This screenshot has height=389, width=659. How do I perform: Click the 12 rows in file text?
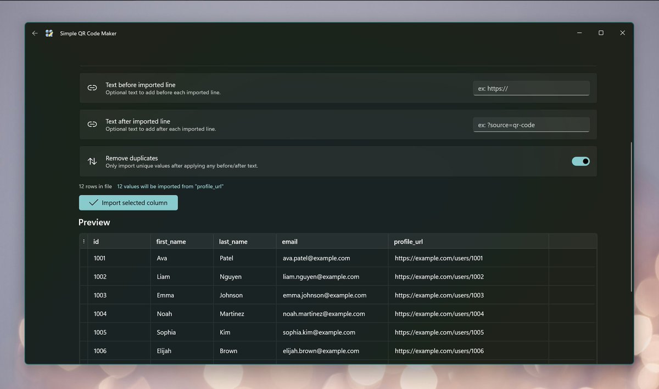coord(96,187)
